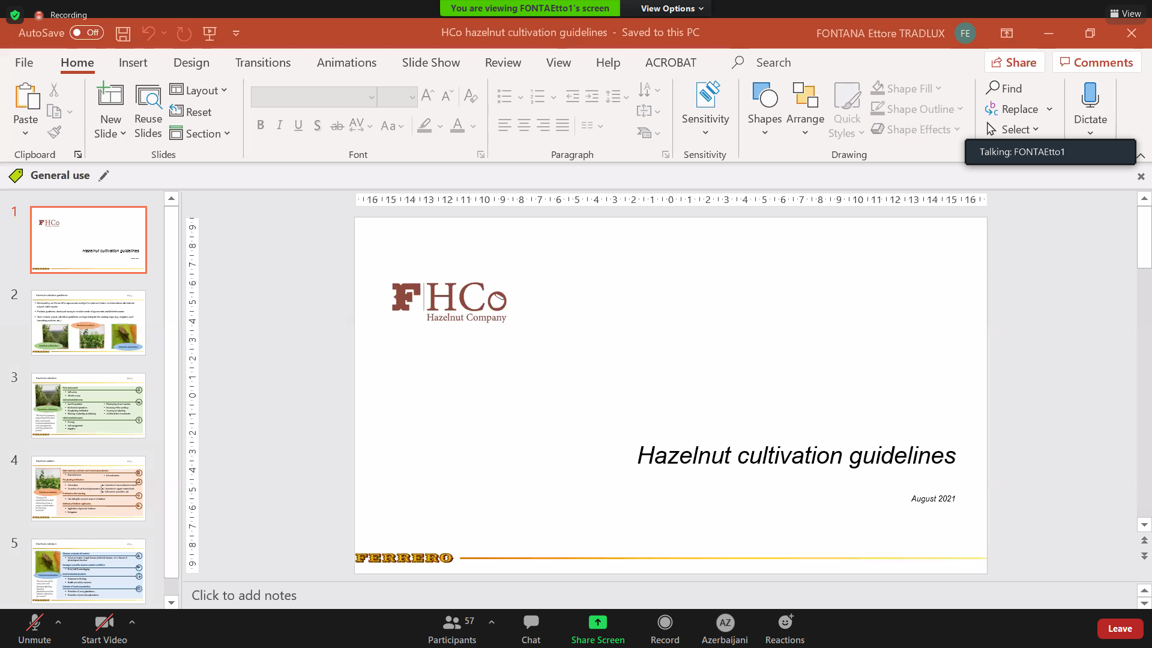Open Zoom Chat panel
The image size is (1152, 648).
[531, 629]
